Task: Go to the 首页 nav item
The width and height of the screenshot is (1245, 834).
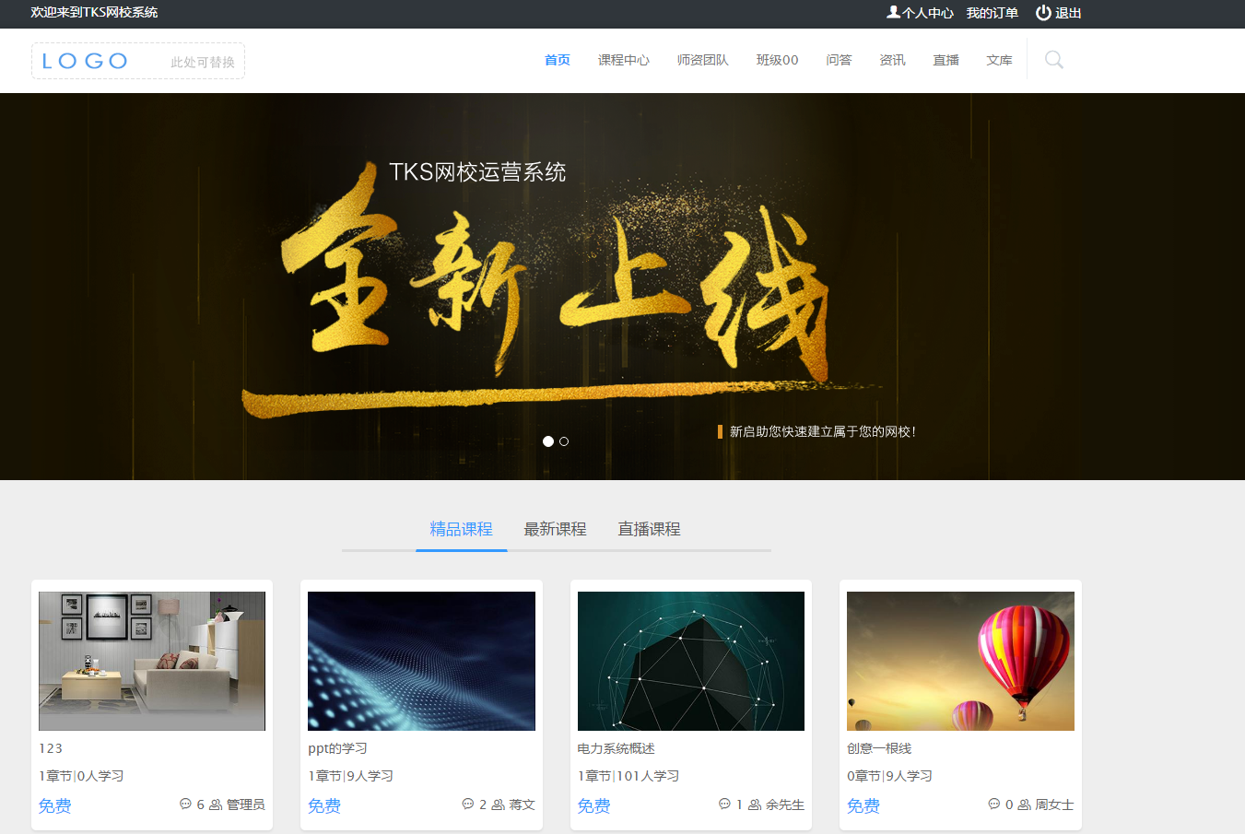Action: click(x=558, y=60)
